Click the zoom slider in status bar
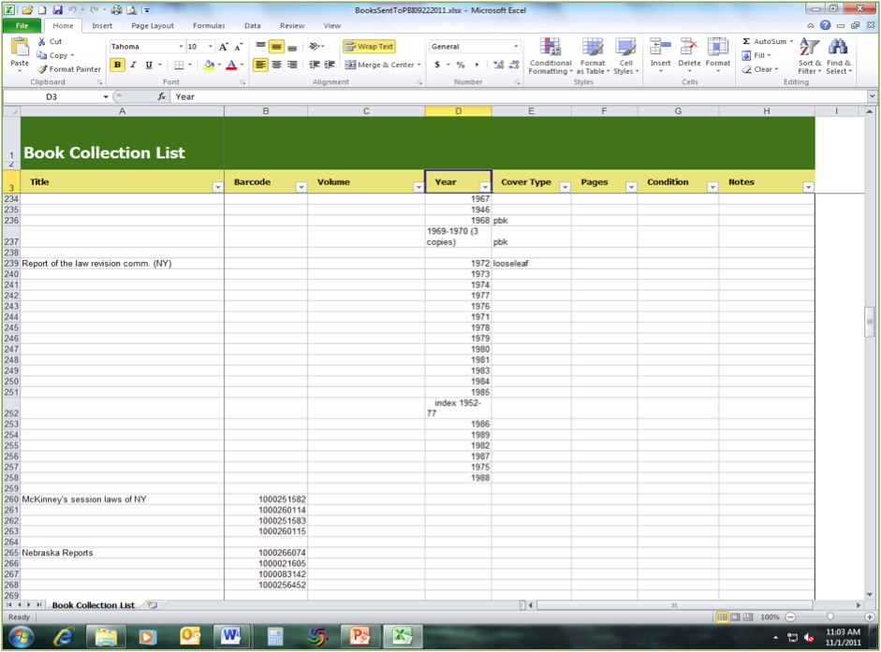881x652 pixels. click(830, 617)
